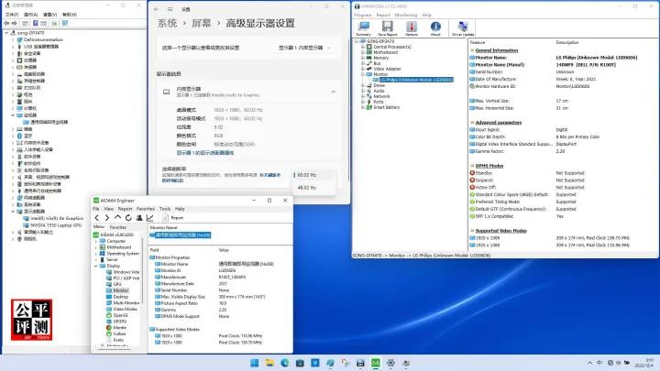Refresh the AIDA64 page

click(x=128, y=217)
